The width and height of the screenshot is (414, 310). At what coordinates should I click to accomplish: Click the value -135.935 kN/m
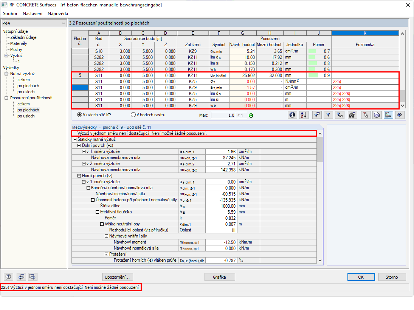pyautogui.click(x=221, y=200)
